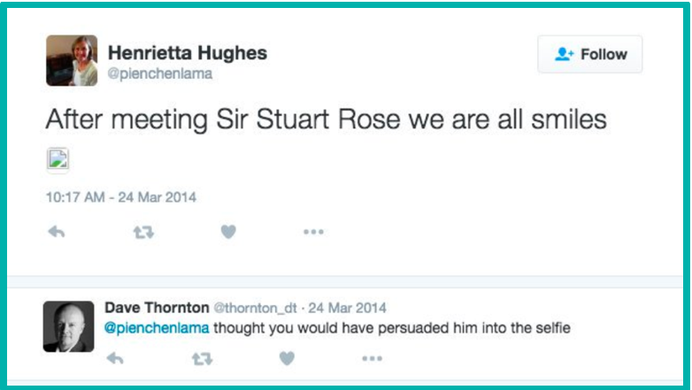Like the Sir Stuart Rose tweet
The image size is (692, 390).
228,232
